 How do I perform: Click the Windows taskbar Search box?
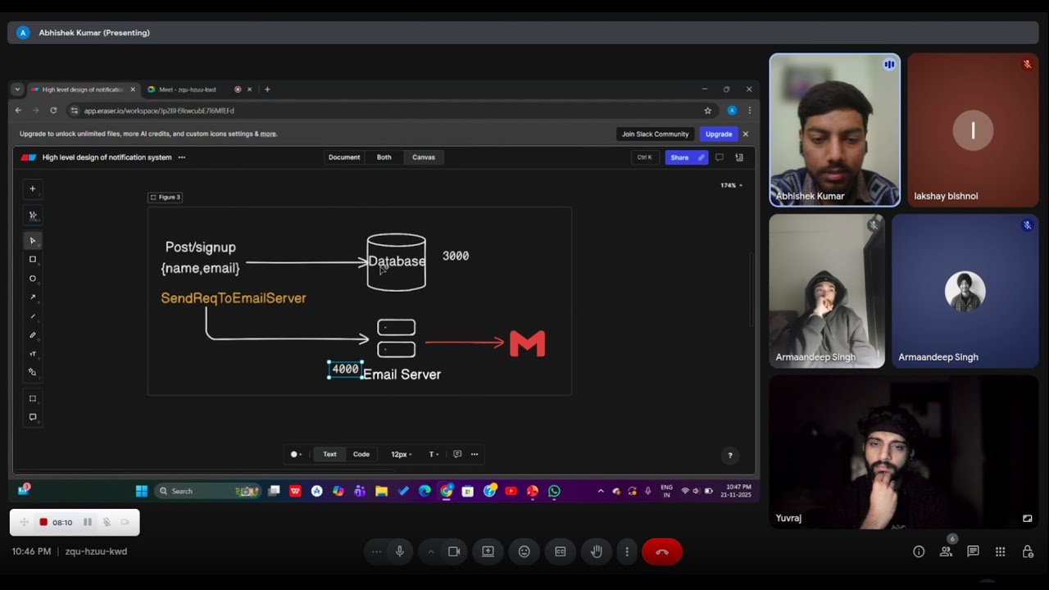point(207,491)
